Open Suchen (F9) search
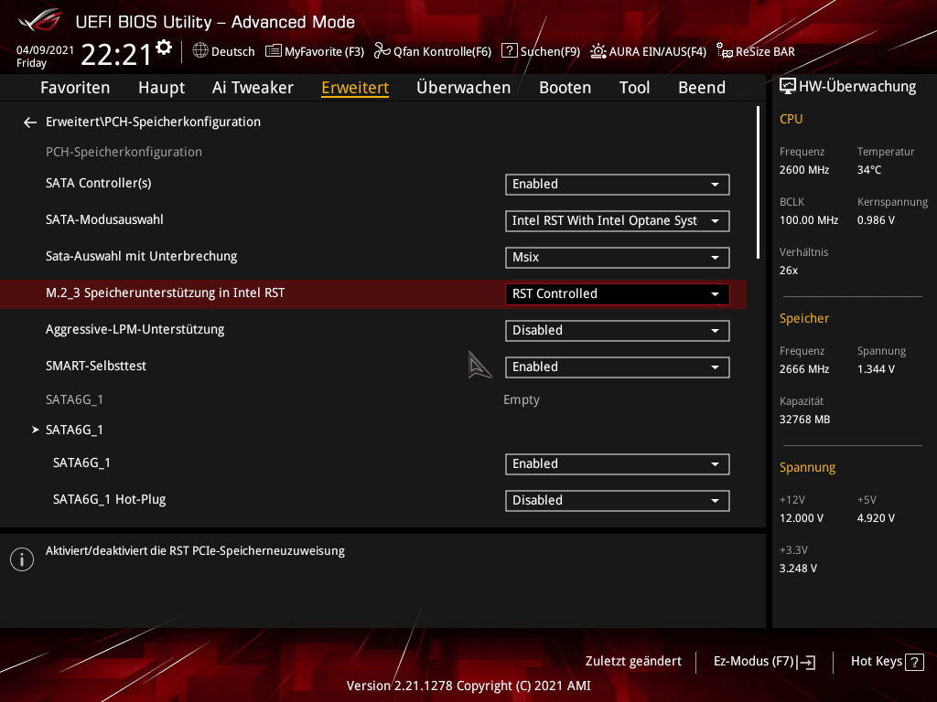 pos(541,51)
